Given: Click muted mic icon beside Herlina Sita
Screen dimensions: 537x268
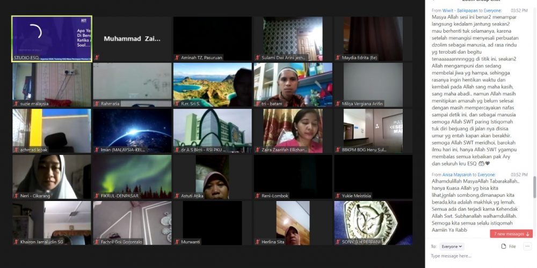Looking at the screenshot, I should 258,242.
